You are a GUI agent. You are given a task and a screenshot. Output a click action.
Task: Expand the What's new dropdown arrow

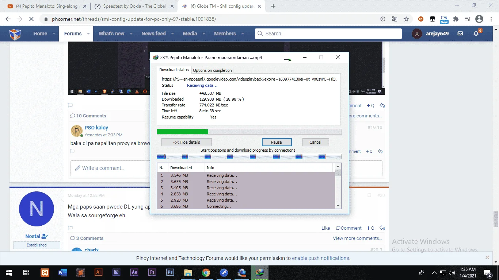coord(131,34)
